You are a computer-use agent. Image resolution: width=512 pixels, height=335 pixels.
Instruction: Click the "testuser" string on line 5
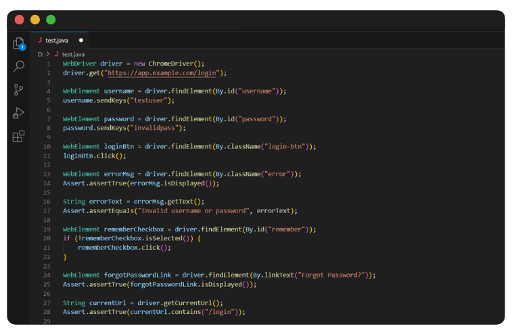pyautogui.click(x=148, y=100)
